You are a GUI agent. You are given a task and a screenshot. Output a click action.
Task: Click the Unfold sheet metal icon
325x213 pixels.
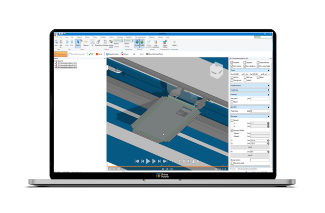pos(174,43)
